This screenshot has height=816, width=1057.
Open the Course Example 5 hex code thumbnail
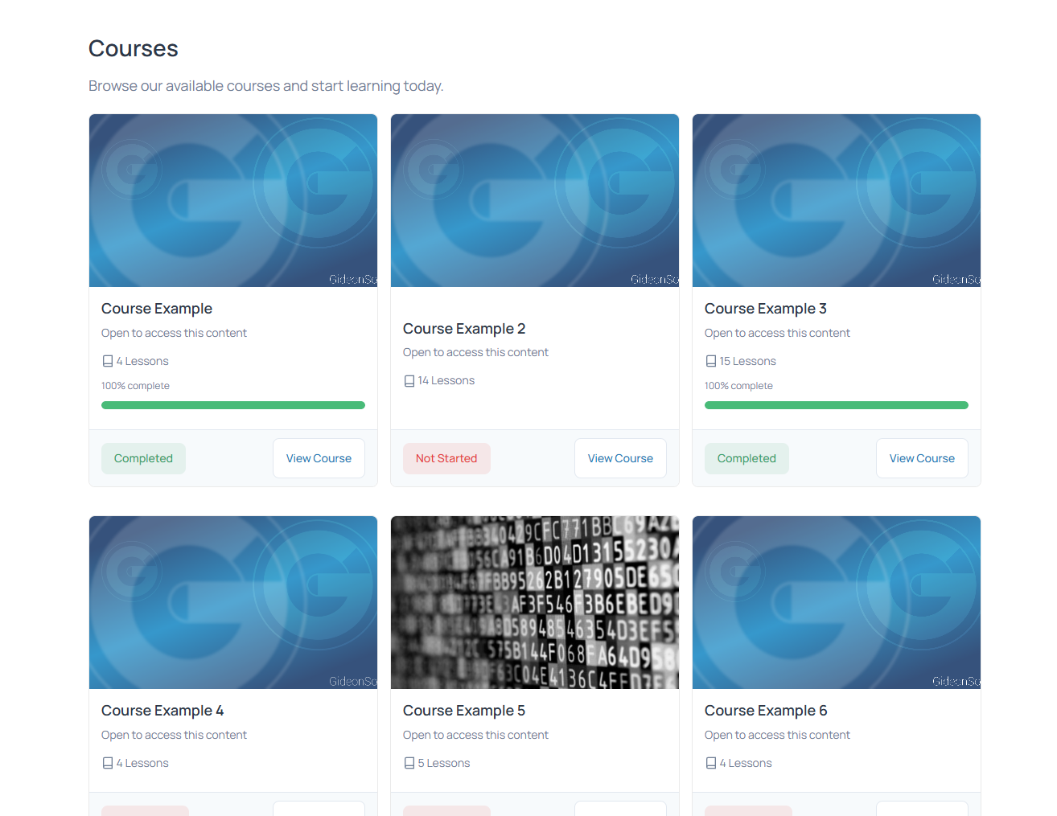click(535, 602)
